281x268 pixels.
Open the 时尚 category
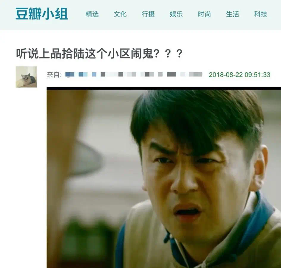click(x=204, y=14)
